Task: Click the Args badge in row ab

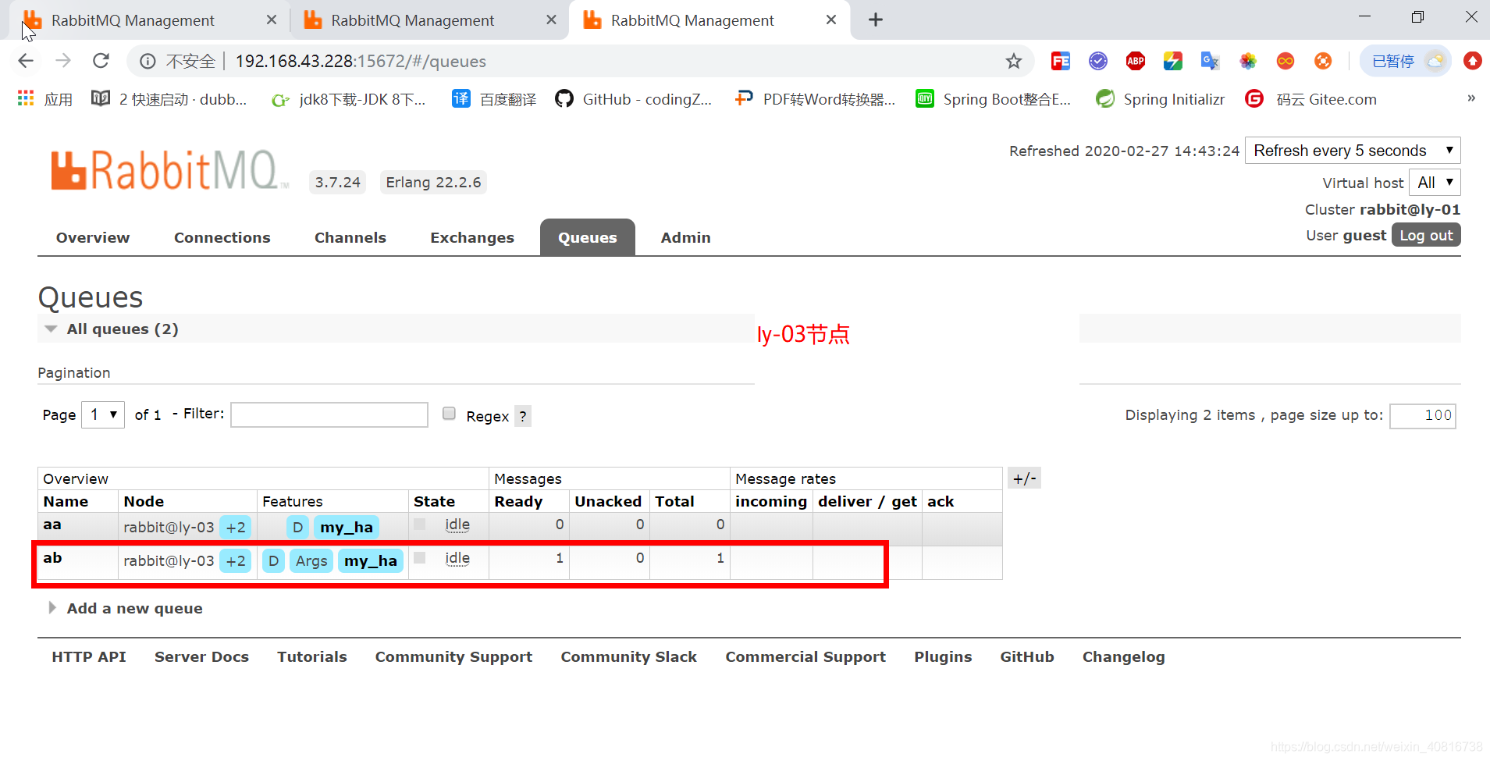Action: [x=311, y=561]
